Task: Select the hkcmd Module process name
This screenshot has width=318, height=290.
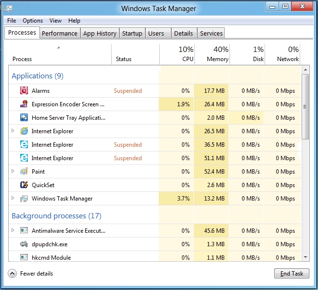Action: tap(51, 258)
